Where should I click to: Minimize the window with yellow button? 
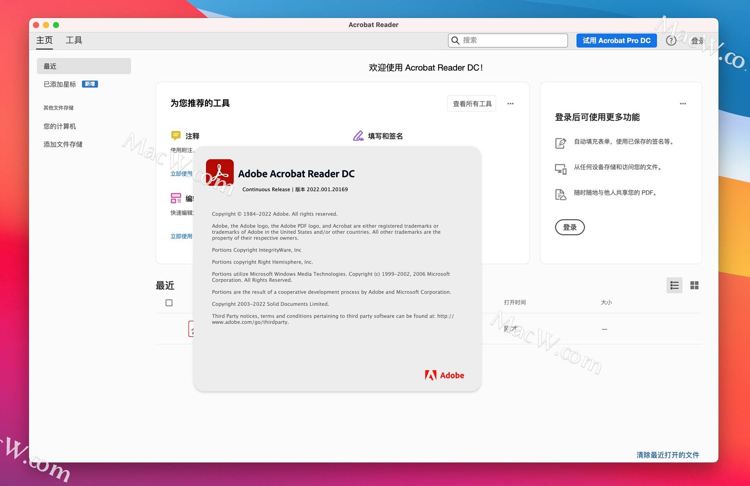(x=46, y=25)
